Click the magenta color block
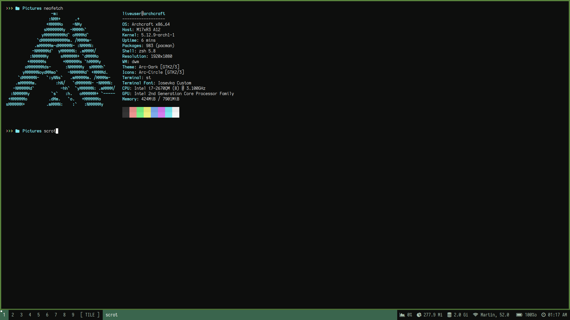This screenshot has width=570, height=320. pos(161,112)
